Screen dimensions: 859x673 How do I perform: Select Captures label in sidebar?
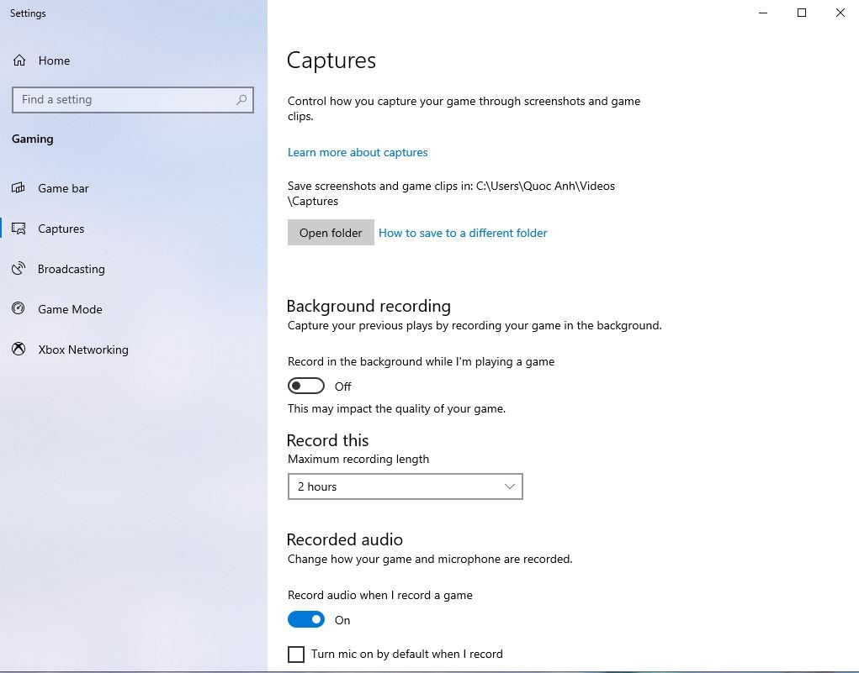tap(61, 229)
